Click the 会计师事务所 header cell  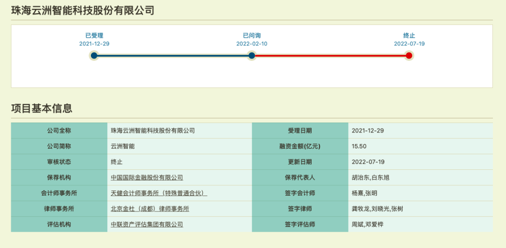click(x=59, y=193)
